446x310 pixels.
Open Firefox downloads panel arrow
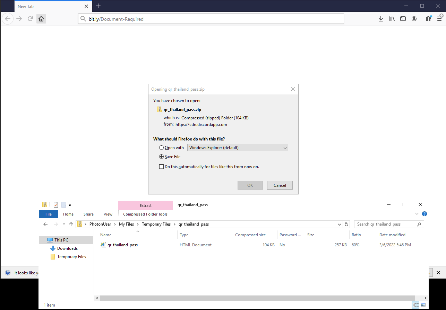pos(380,19)
